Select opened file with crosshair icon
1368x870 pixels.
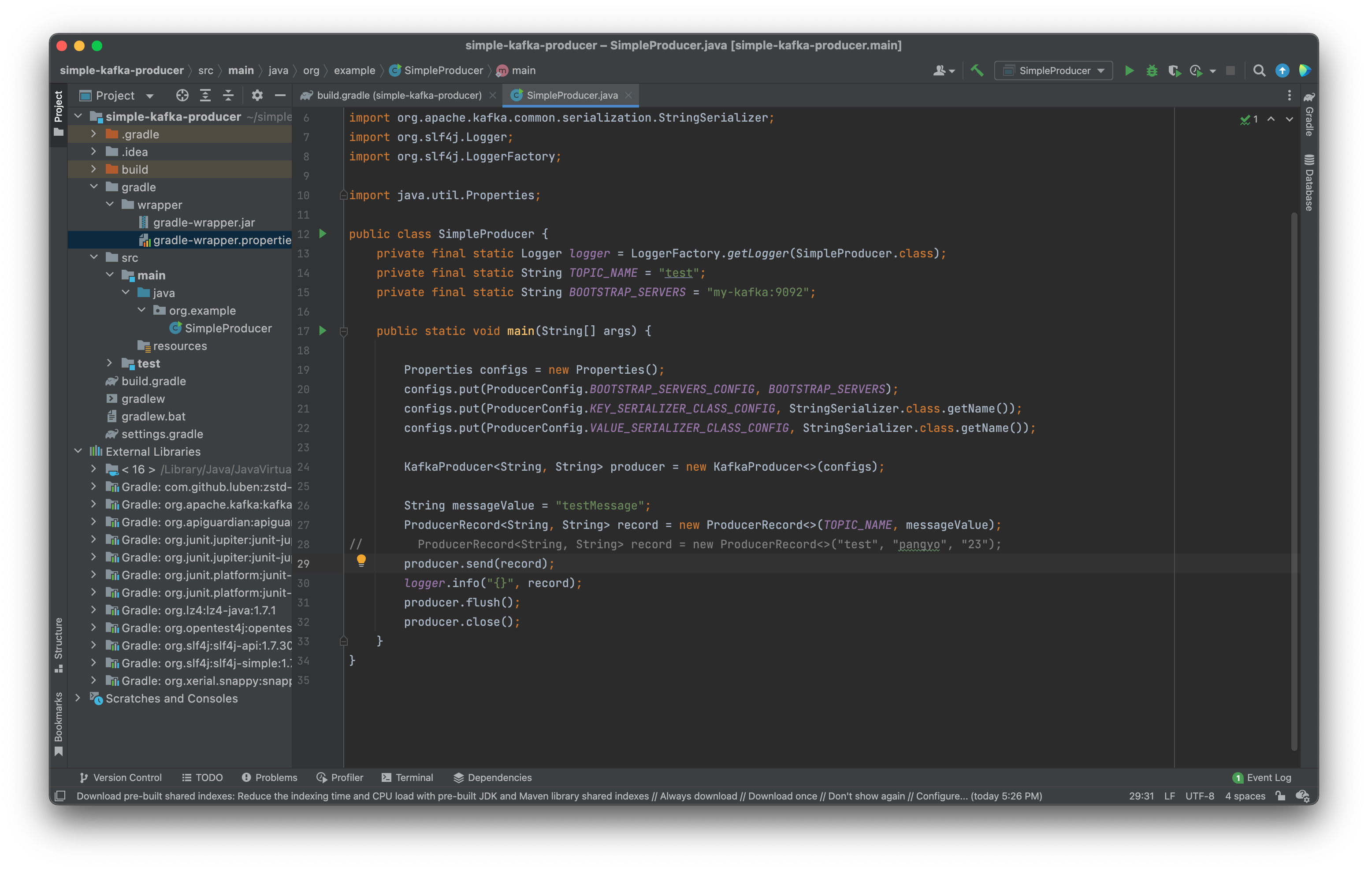click(x=182, y=95)
